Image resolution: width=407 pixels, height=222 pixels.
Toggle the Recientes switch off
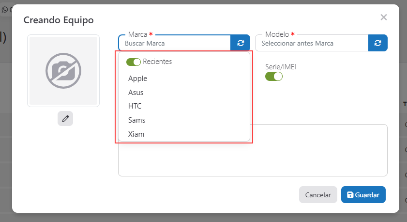pos(133,62)
